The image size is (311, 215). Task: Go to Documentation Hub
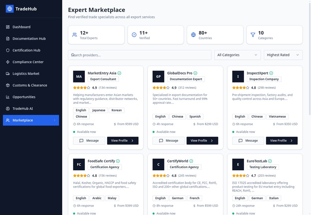(31, 39)
